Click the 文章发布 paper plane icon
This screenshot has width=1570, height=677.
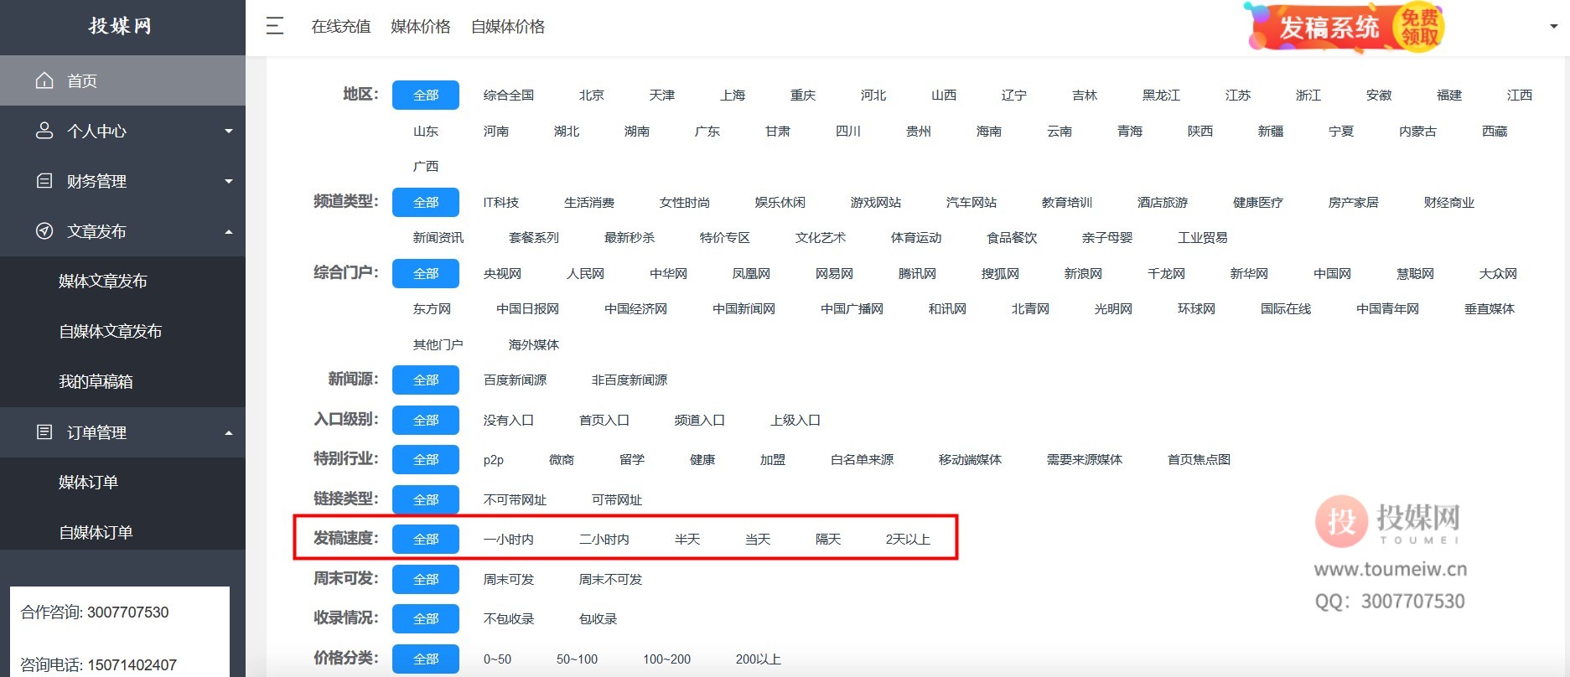pos(44,231)
